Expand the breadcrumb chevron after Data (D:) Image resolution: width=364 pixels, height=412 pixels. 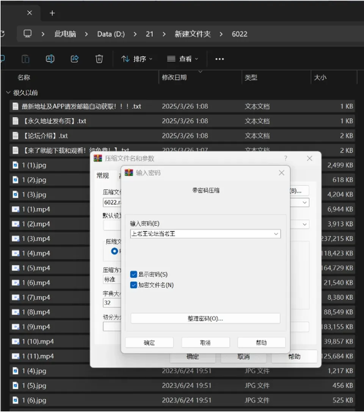pyautogui.click(x=135, y=34)
